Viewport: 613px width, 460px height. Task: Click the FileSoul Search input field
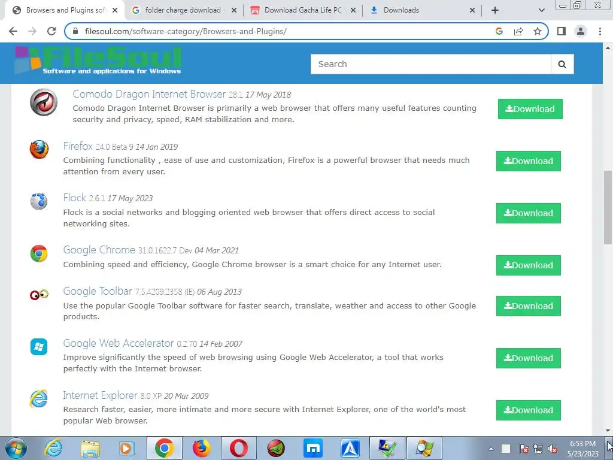pyautogui.click(x=431, y=64)
